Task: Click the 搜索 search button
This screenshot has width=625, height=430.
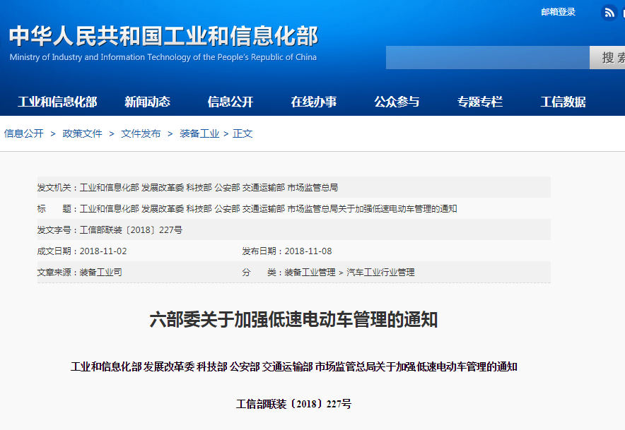Action: tap(609, 58)
